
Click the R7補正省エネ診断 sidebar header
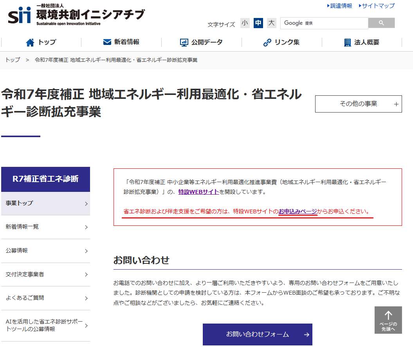pyautogui.click(x=45, y=179)
